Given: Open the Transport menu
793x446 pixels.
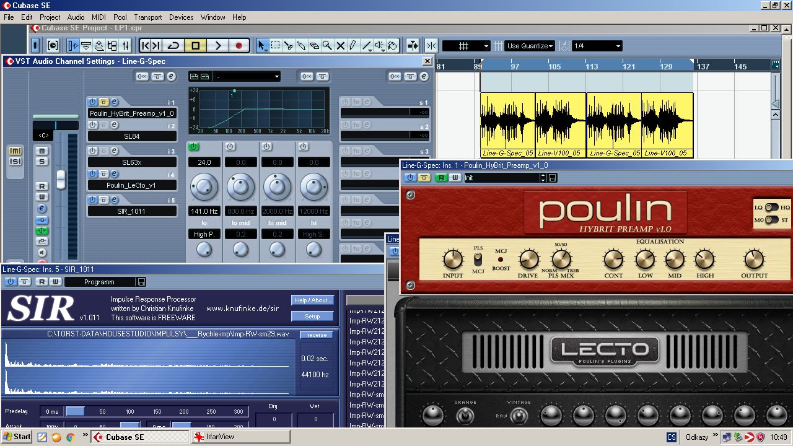Looking at the screenshot, I should 147,17.
